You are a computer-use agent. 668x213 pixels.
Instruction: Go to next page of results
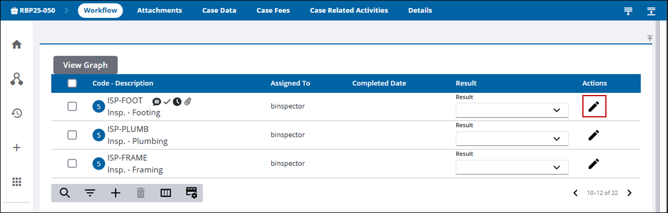pos(629,193)
